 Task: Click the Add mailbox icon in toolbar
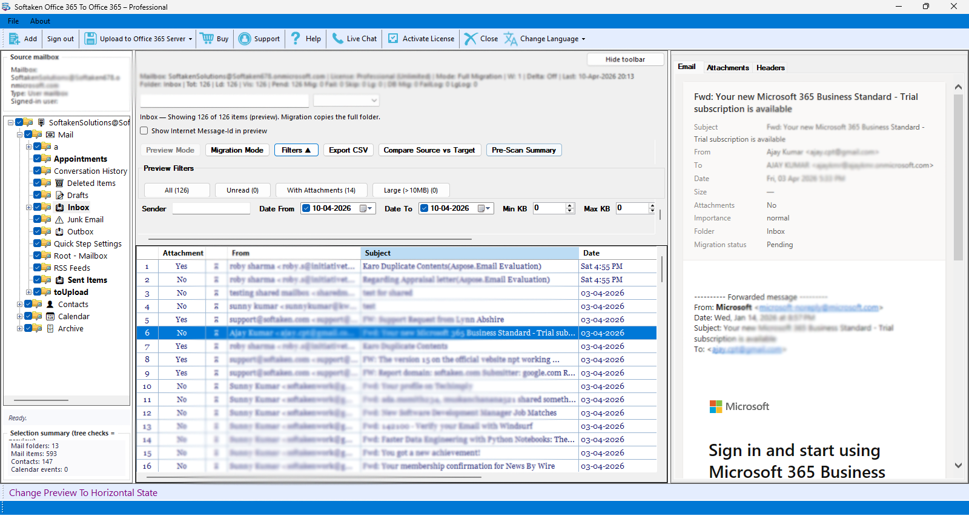coord(15,39)
